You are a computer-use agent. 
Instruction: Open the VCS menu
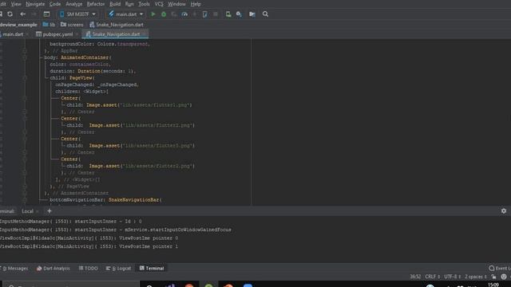point(159,4)
